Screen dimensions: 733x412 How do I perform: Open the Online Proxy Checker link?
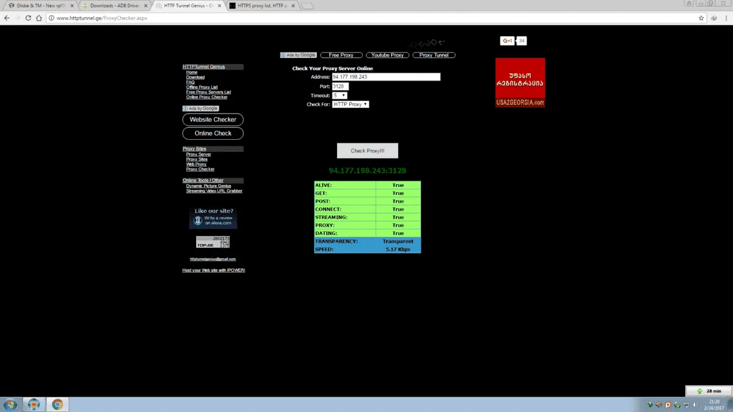pyautogui.click(x=207, y=97)
